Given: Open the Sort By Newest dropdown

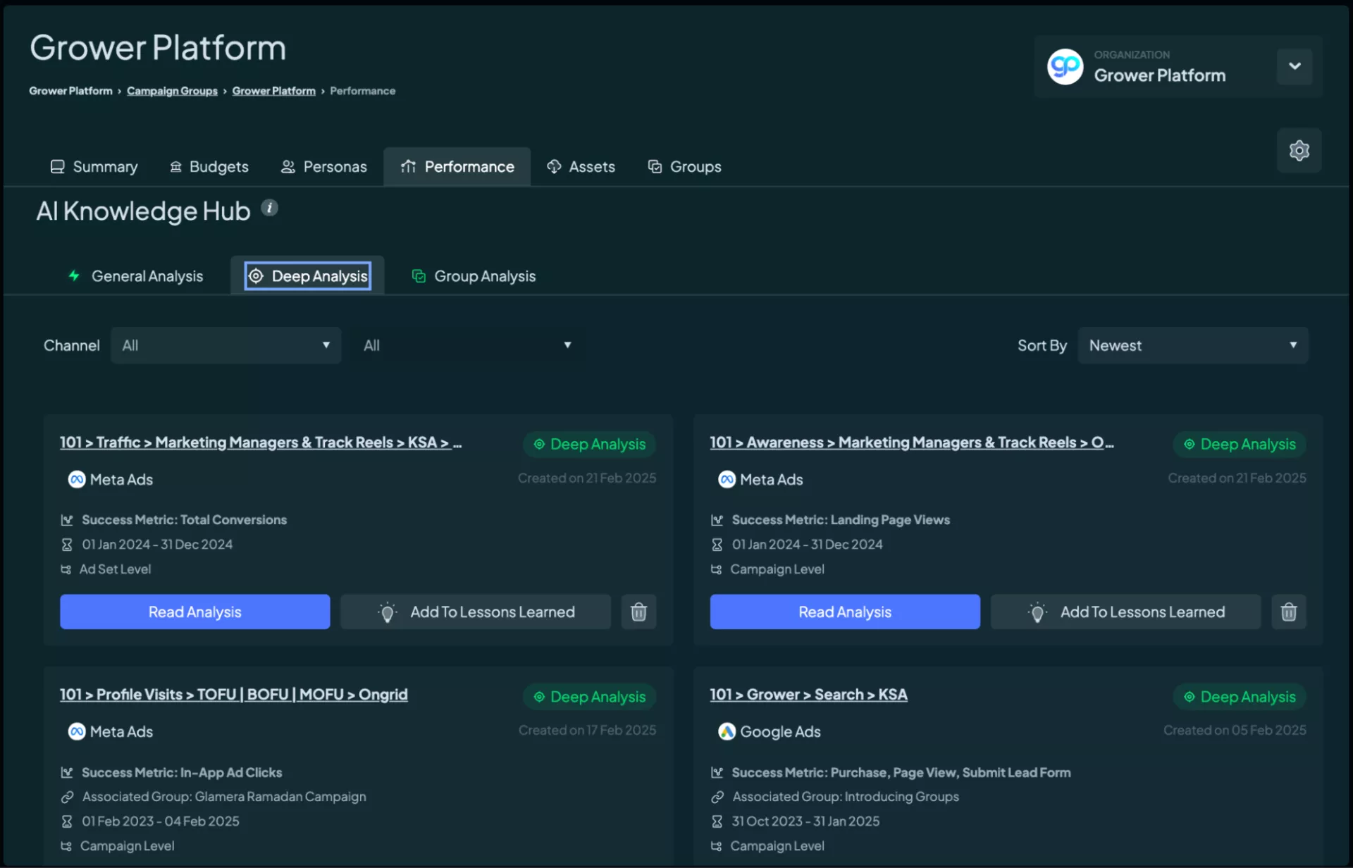Looking at the screenshot, I should pos(1192,345).
